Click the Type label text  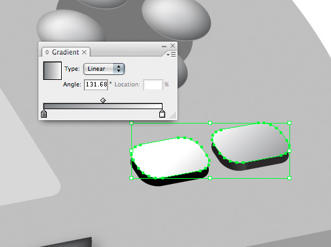click(x=72, y=69)
